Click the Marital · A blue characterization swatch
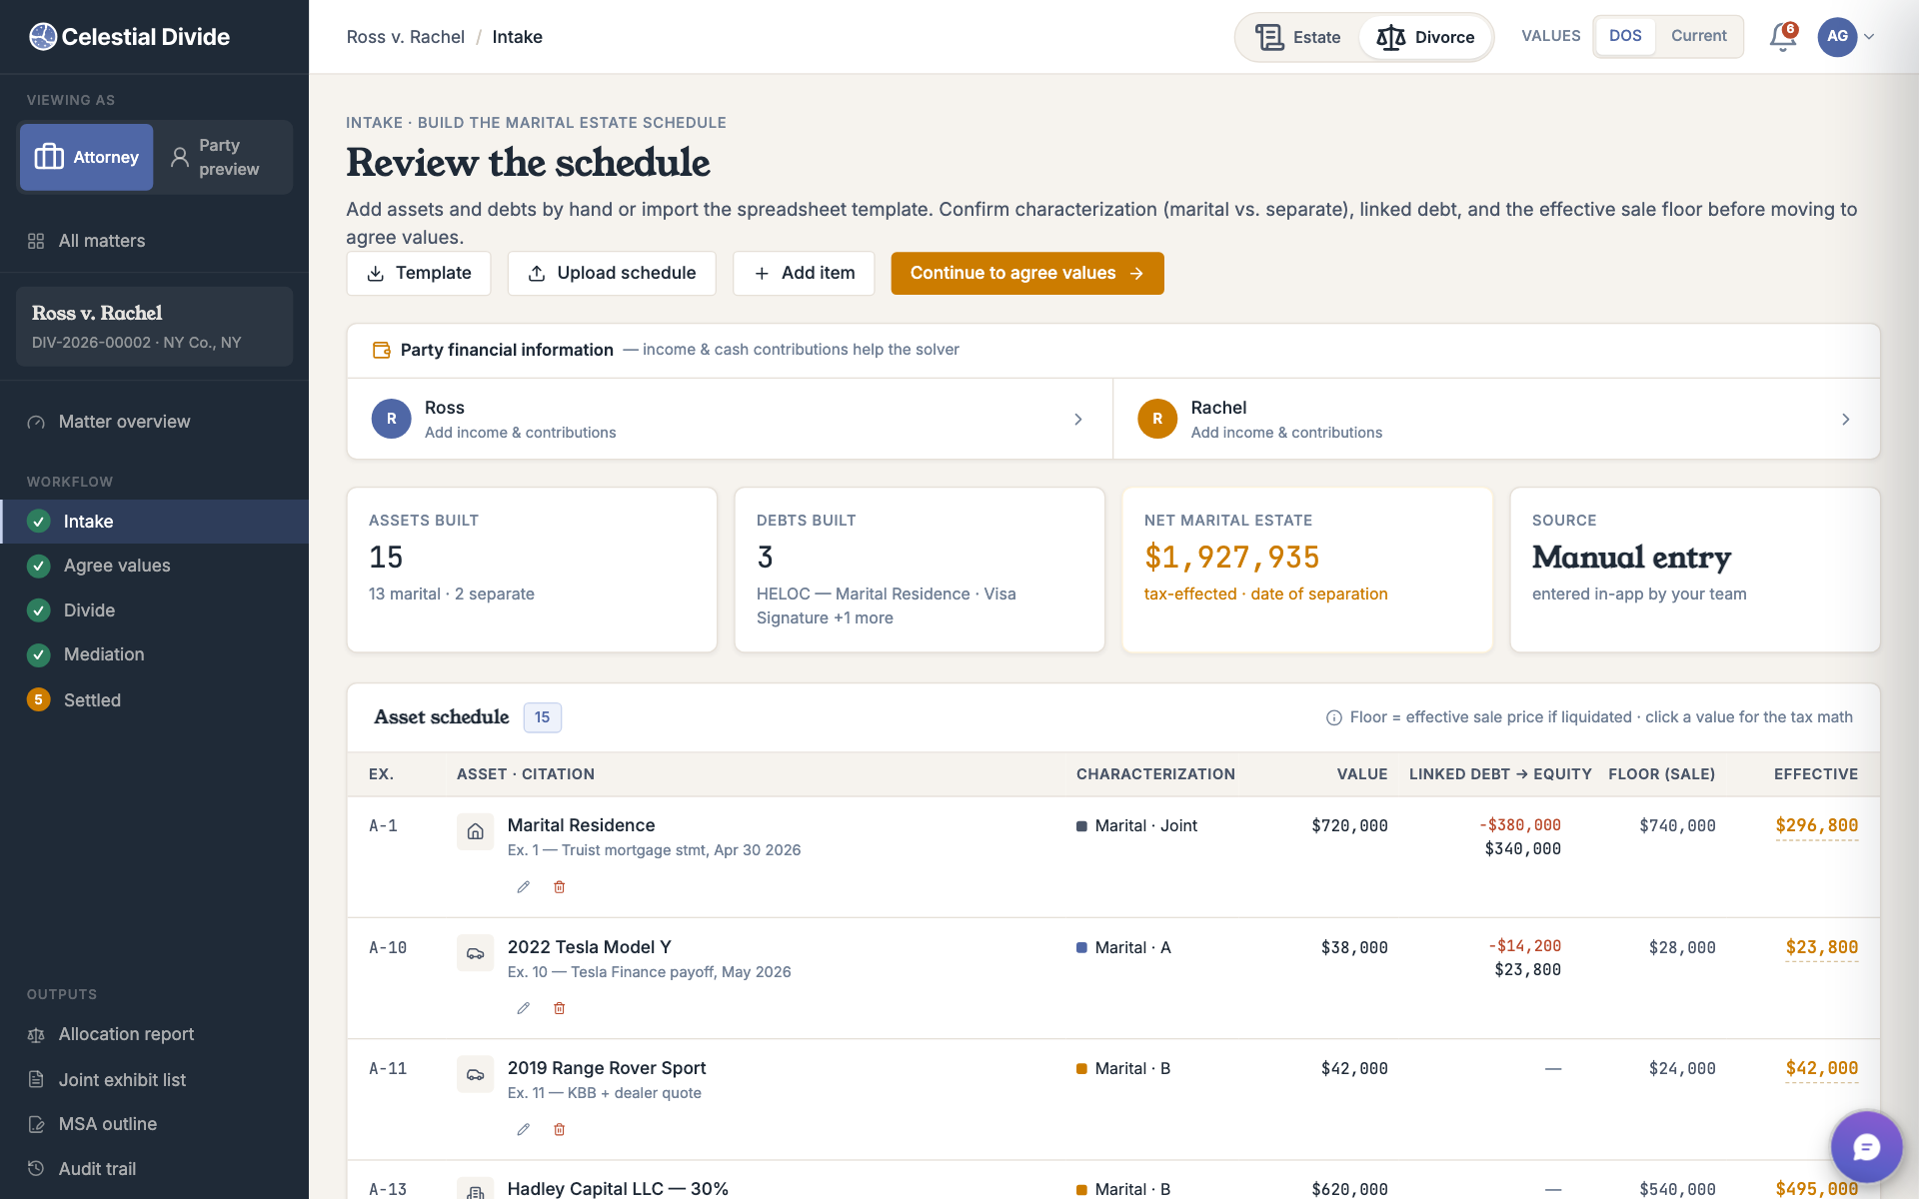The image size is (1919, 1199). click(x=1081, y=947)
